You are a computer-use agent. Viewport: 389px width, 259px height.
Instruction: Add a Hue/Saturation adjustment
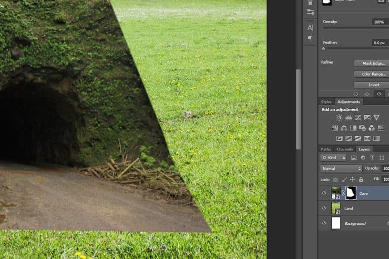point(335,128)
